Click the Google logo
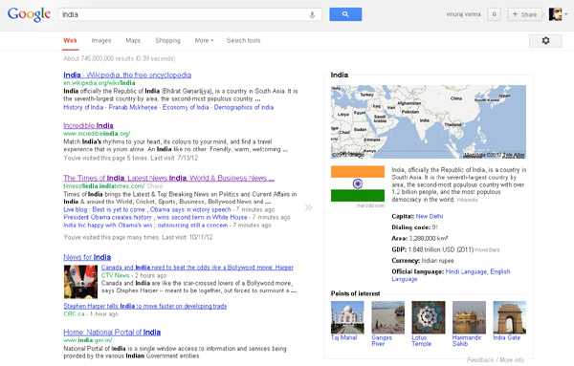This screenshot has height=366, width=574. click(x=29, y=14)
